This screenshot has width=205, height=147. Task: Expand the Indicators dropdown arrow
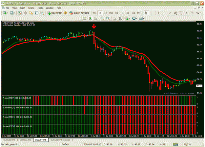click(x=130, y=18)
